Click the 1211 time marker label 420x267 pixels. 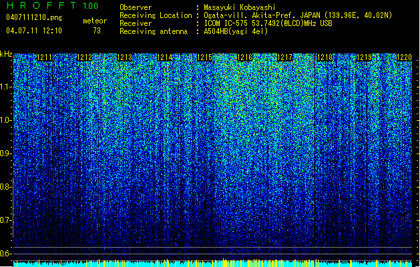[45, 57]
